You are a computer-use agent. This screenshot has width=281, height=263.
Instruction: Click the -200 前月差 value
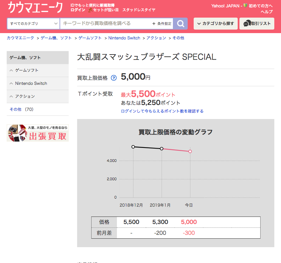[160, 233]
